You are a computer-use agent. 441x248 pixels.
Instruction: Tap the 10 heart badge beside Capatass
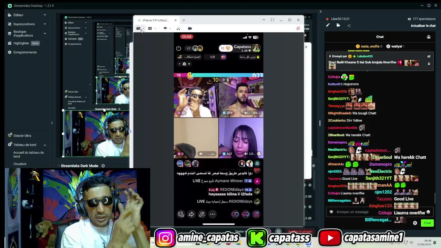[x=225, y=49]
